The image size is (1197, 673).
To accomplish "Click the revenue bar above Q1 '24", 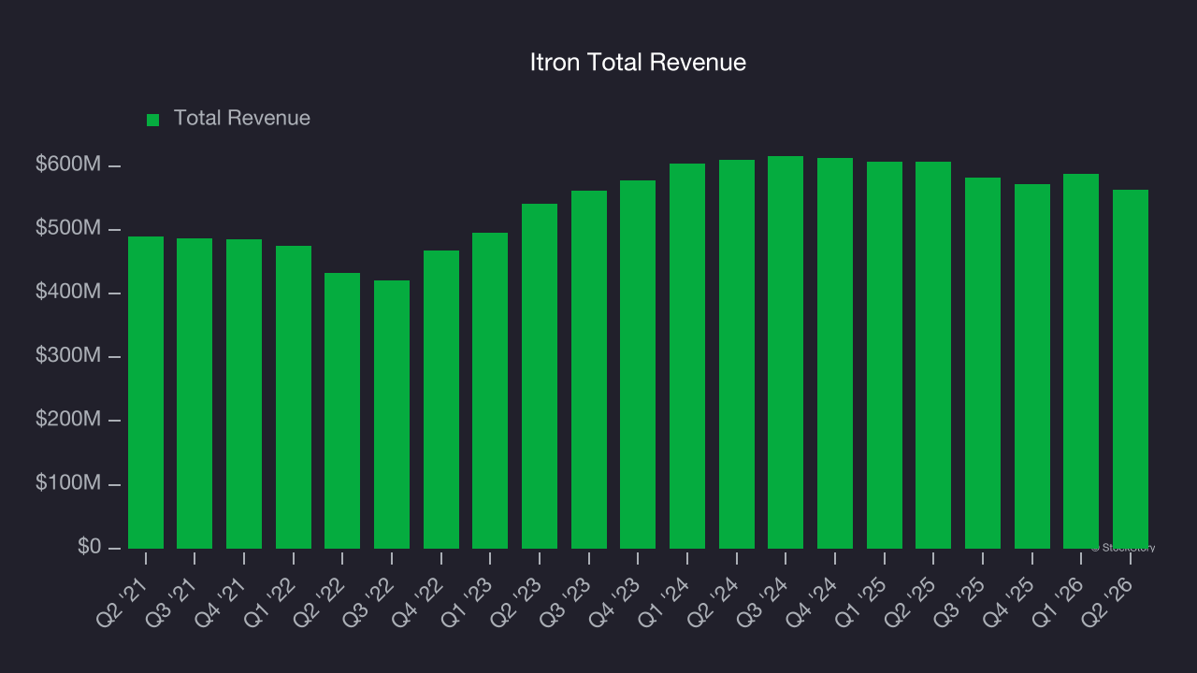I will (x=687, y=356).
